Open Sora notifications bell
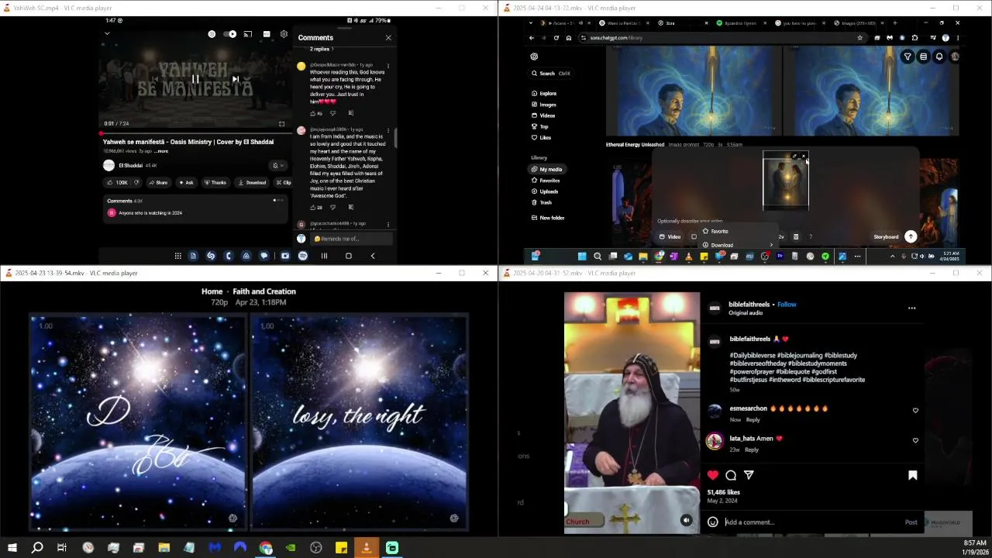 (x=939, y=57)
